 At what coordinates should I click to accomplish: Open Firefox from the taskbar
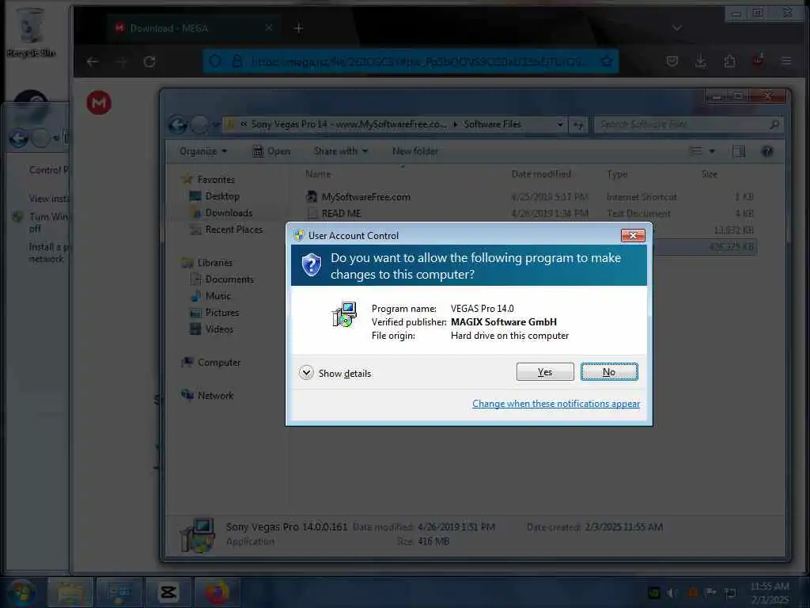pyautogui.click(x=217, y=592)
